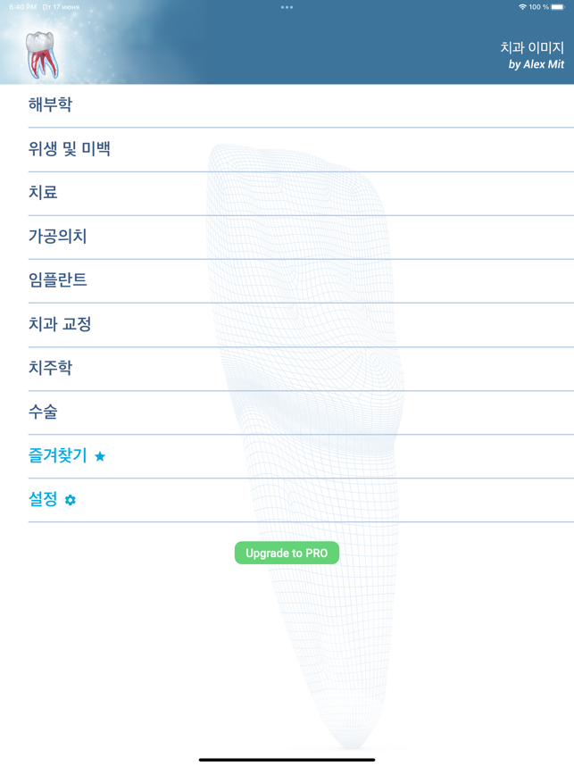Screen dimensions: 574x766
Task: Select the 위생 및 미백 category
Action: [x=70, y=148]
